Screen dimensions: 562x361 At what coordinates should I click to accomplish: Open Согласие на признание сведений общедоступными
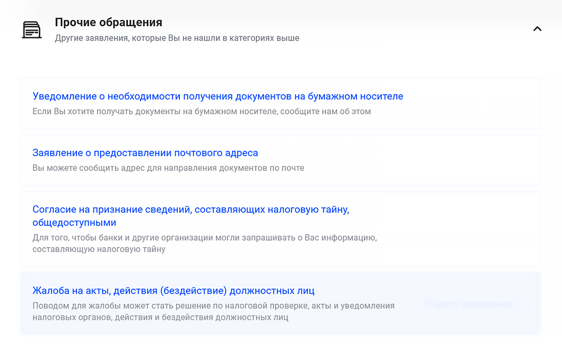click(191, 216)
